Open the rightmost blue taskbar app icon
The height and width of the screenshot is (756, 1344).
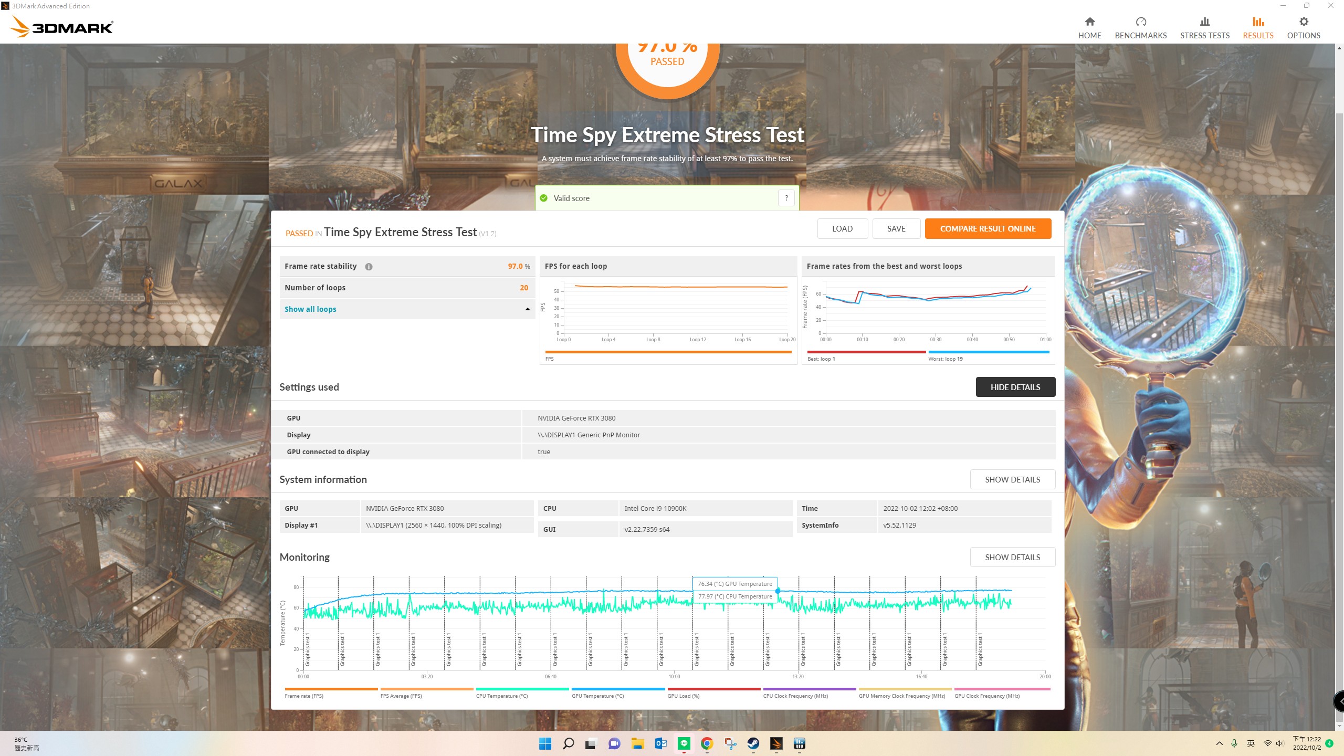799,743
